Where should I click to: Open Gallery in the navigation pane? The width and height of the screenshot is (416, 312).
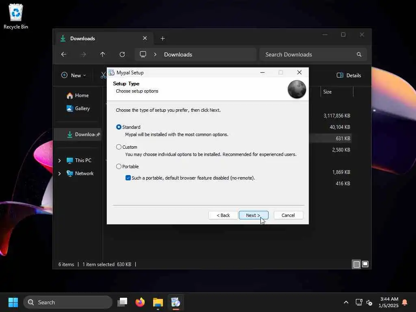click(78, 108)
